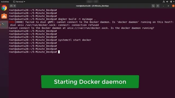Minimize the terminal window

click(164, 6)
